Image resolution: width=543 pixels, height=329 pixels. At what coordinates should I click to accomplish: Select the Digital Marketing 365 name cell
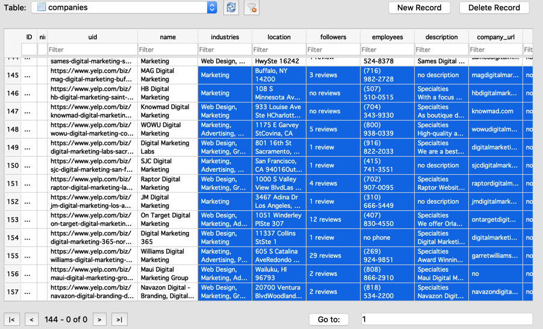tap(167, 237)
